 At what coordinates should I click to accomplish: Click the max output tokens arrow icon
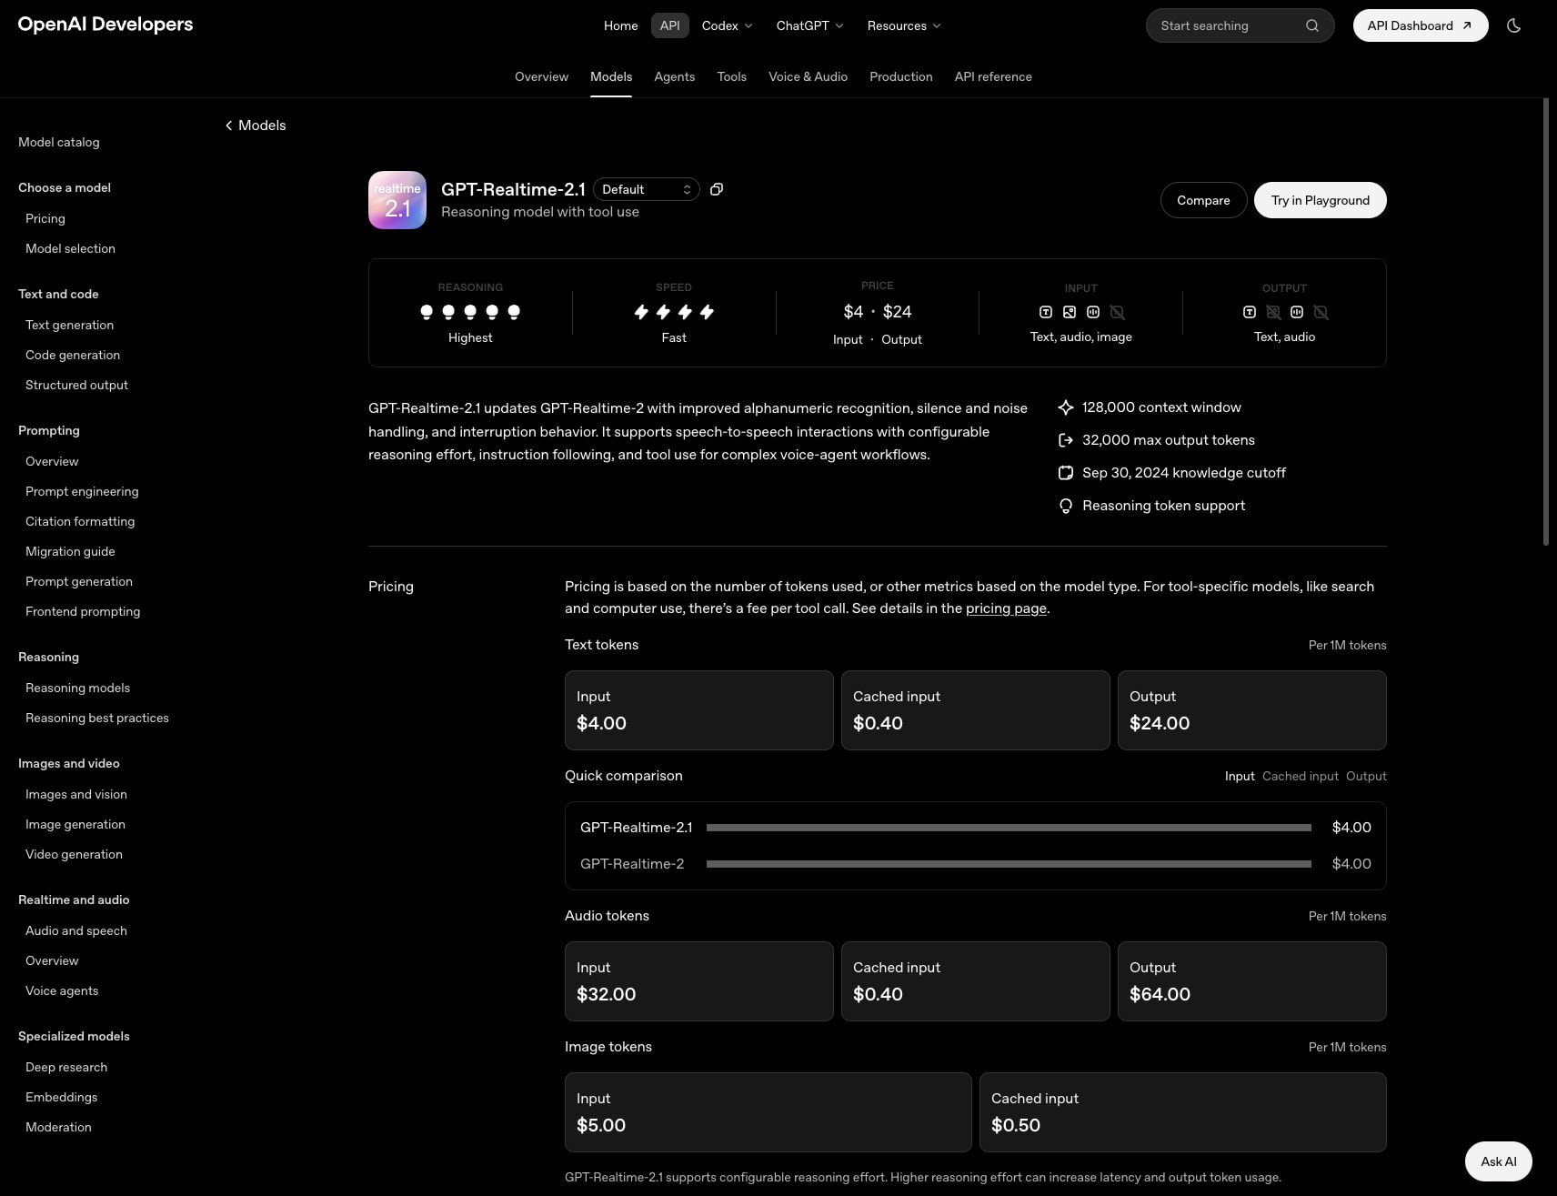coord(1066,440)
